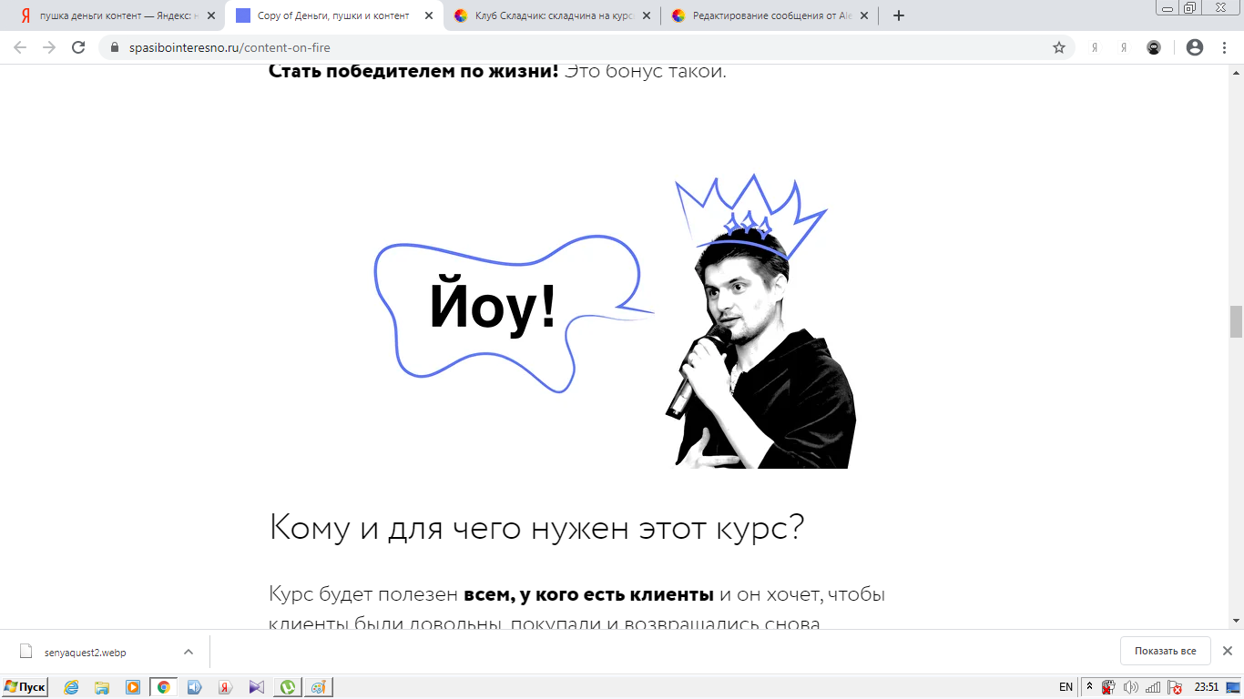Select the 'Copy of Деньги, пушки и контент' tab
Screen dimensions: 1244x699
coord(333,15)
